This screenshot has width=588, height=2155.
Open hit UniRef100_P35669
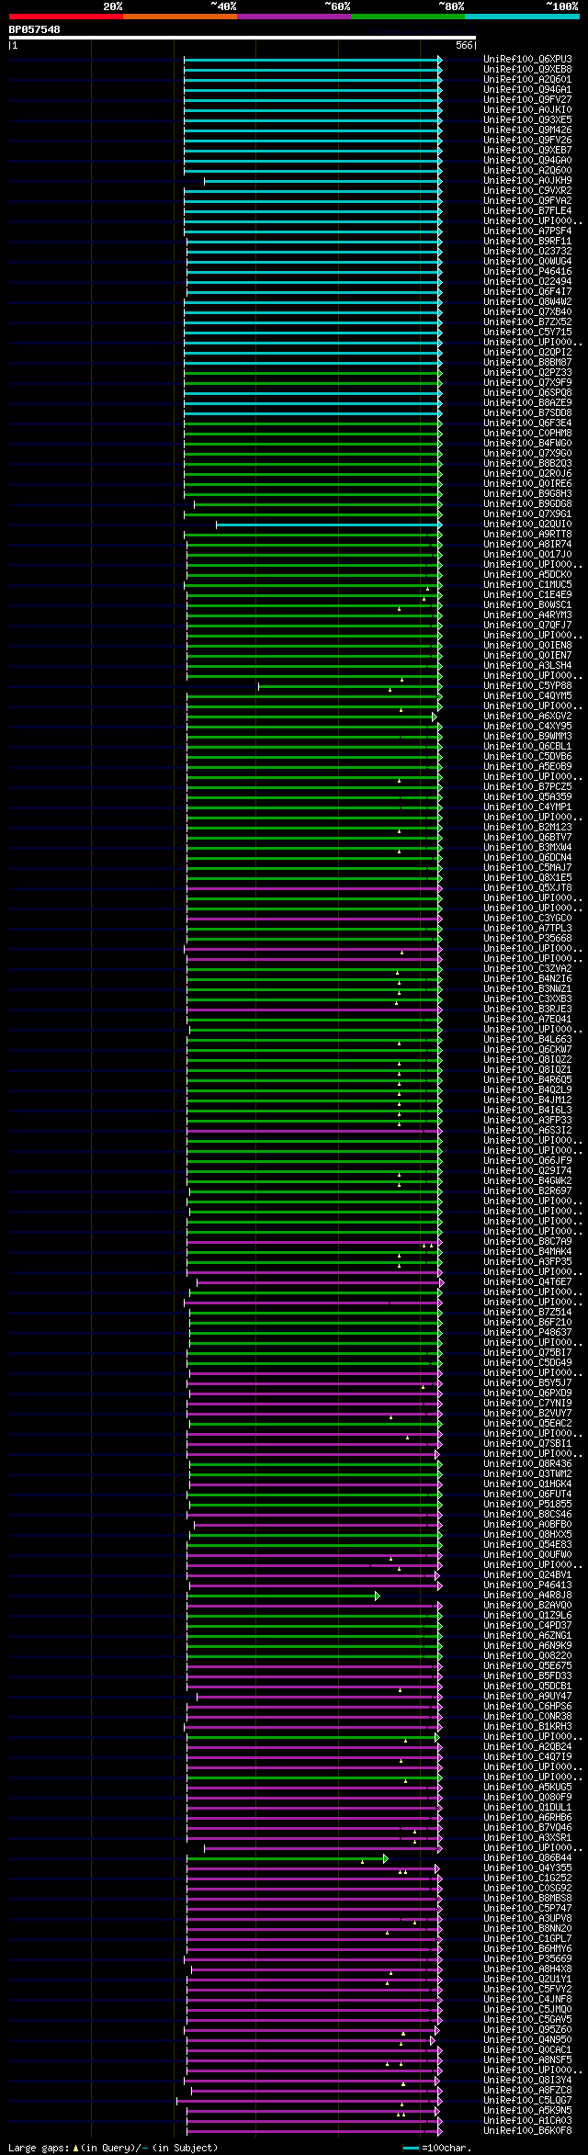[527, 1958]
